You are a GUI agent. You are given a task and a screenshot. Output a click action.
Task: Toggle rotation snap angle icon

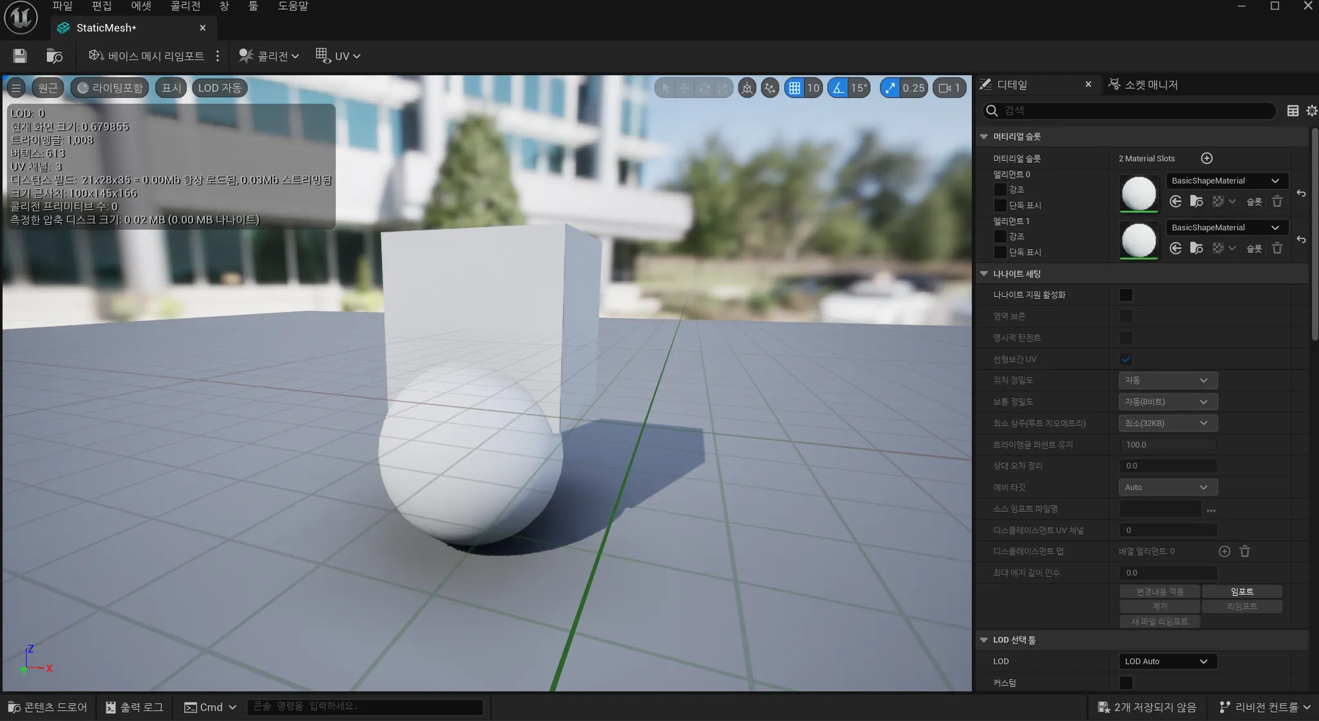838,88
